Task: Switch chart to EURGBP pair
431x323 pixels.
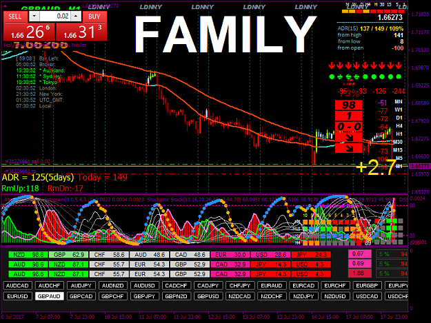Action: coord(367,286)
